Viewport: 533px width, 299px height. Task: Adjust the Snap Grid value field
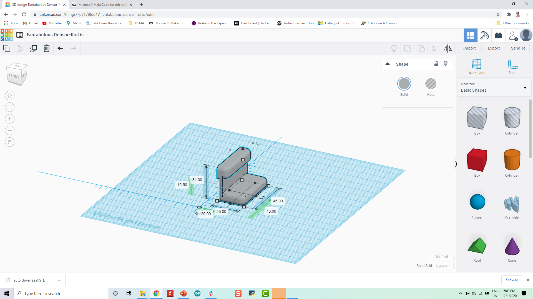443,266
